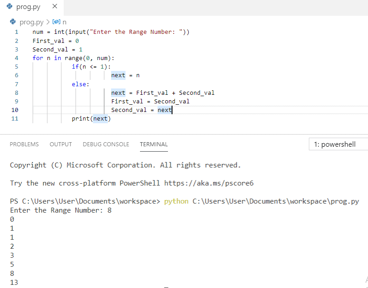Place cursor after 'Second_val = next' on line 10
This screenshot has width=368, height=288.
[x=172, y=110]
